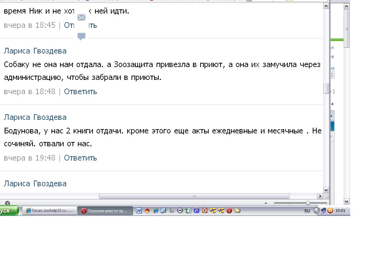
Task: Expand hidden system tray icons
Action: (x=317, y=210)
